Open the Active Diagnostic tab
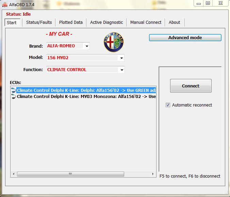 click(106, 22)
